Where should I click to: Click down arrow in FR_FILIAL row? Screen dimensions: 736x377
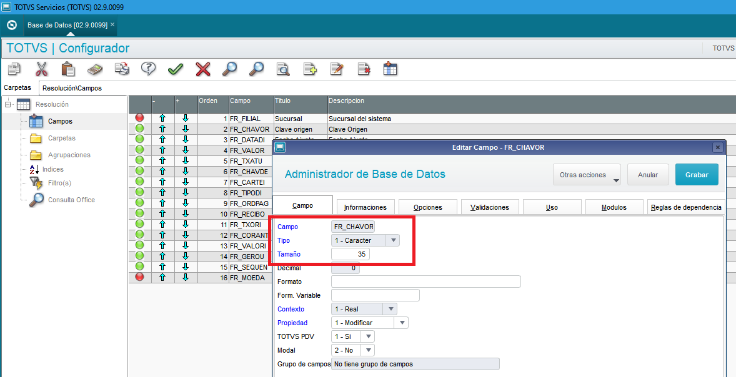pos(186,119)
